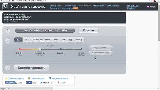
Task: Select the m4a format tab
Action: click(56, 40)
